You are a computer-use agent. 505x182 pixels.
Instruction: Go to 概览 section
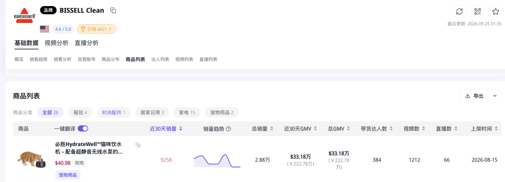click(x=19, y=59)
